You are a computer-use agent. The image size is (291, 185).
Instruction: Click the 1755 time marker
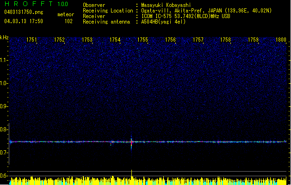(x=142, y=40)
